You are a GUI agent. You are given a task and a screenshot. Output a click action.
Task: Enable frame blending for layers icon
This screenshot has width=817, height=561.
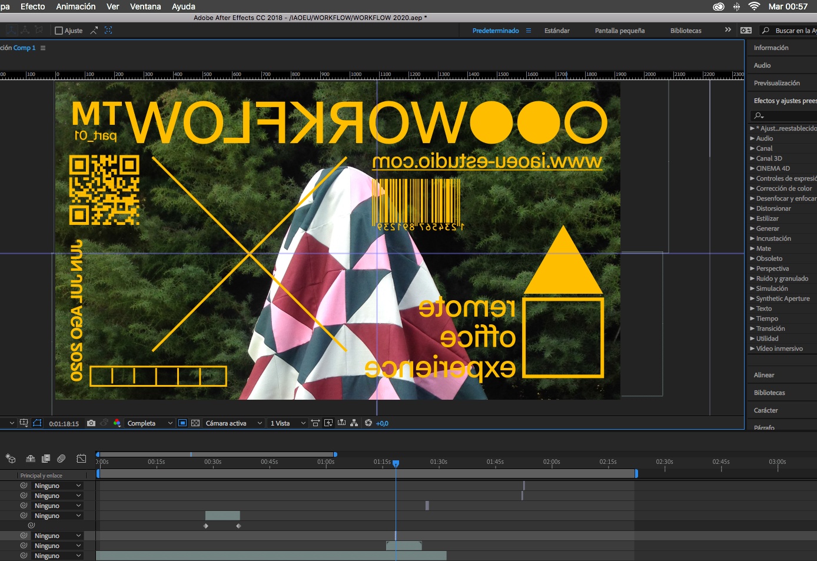click(x=46, y=458)
